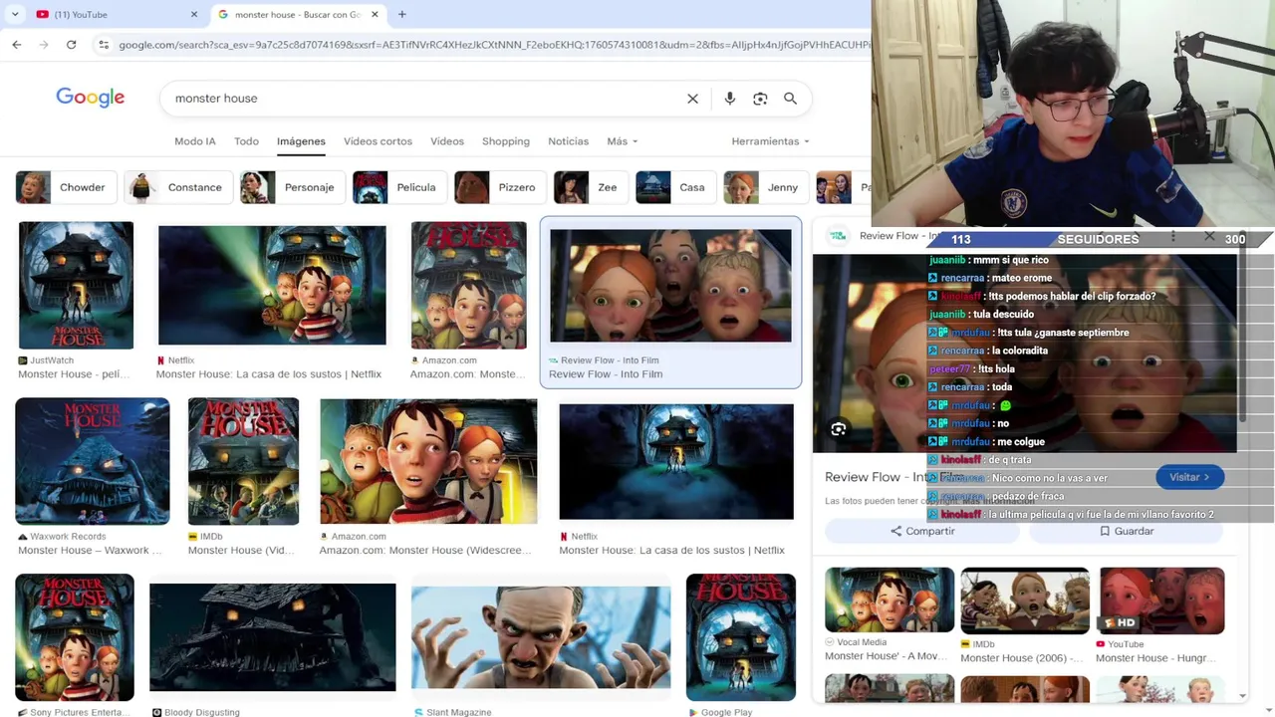Open the Slant Magazine old man thumbnail

(x=541, y=637)
